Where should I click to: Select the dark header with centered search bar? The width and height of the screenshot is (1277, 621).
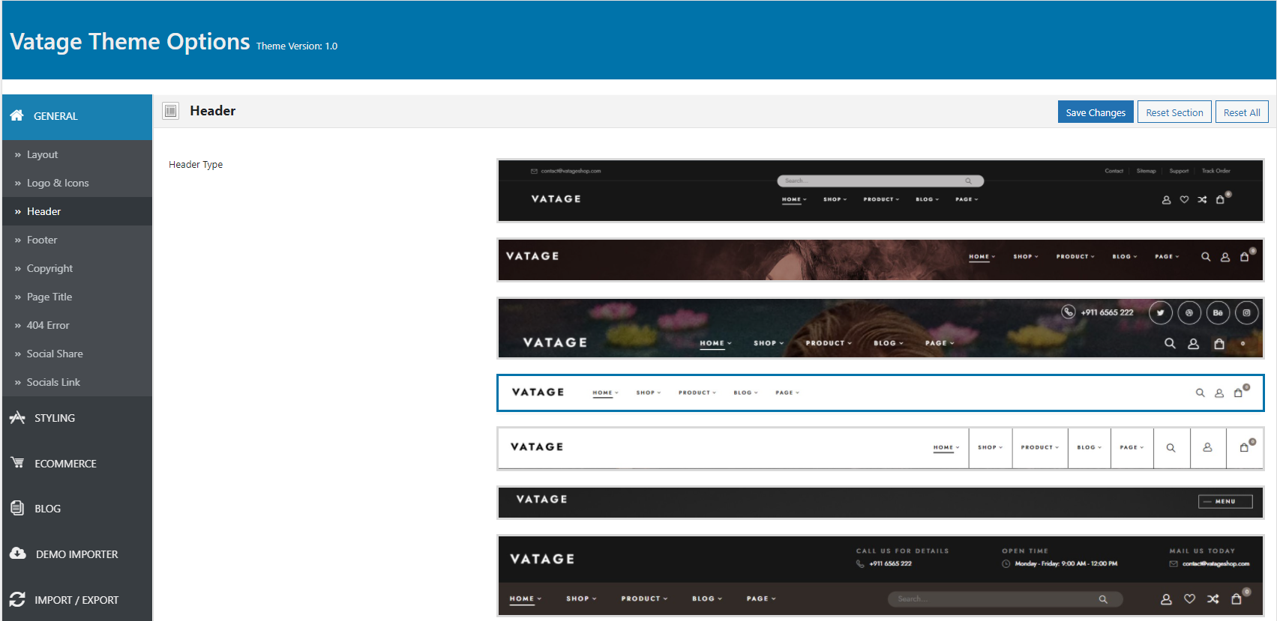point(880,190)
